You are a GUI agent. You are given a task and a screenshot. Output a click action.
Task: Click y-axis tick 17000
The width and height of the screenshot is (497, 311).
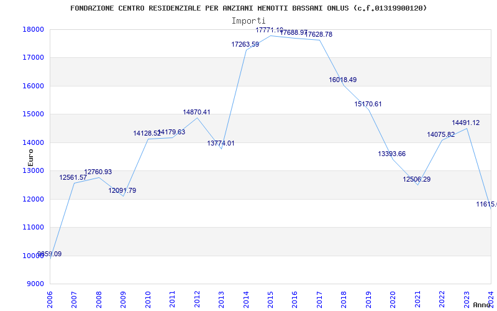pyautogui.click(x=33, y=58)
